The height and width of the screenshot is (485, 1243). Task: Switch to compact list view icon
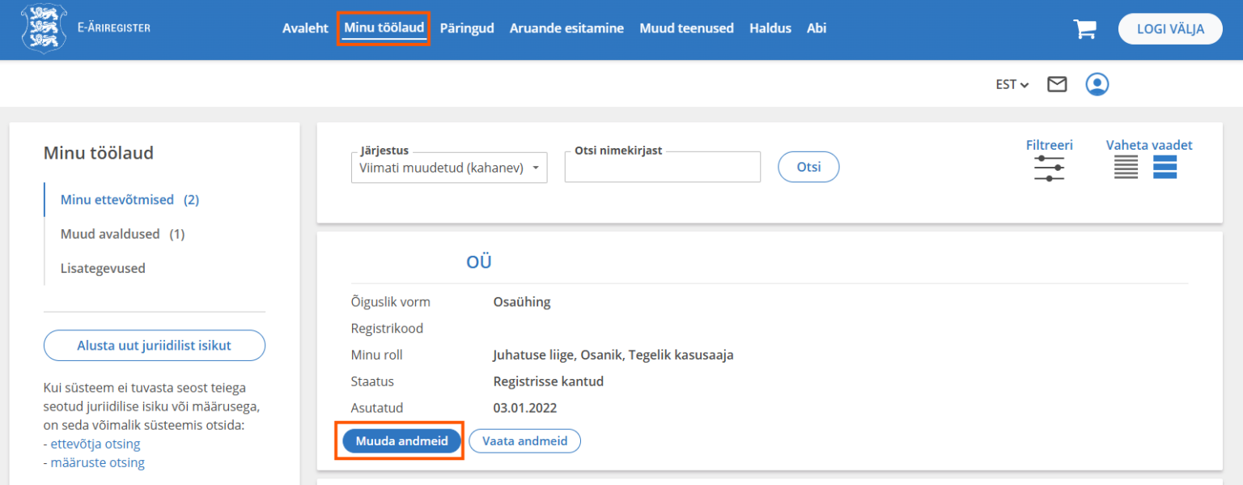point(1126,168)
